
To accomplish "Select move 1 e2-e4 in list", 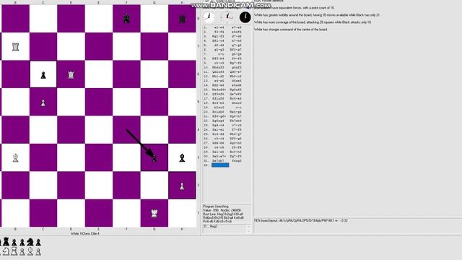I will coord(219,27).
